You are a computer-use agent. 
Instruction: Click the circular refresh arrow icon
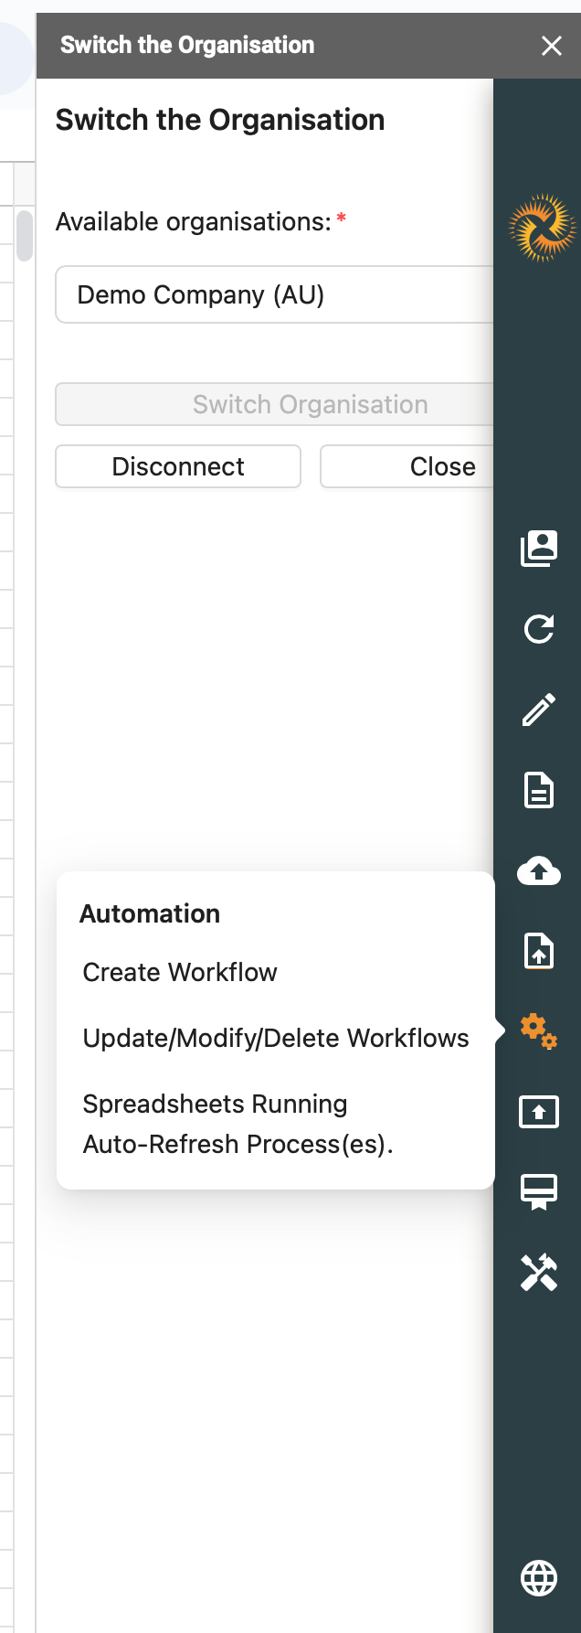539,629
